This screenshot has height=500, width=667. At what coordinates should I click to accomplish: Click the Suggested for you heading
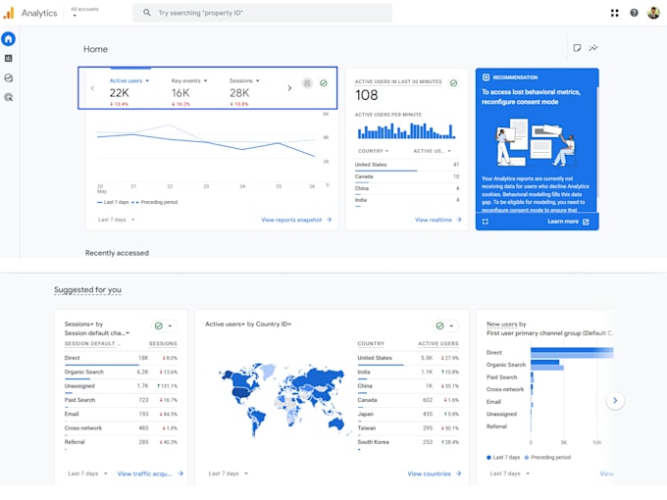(87, 290)
